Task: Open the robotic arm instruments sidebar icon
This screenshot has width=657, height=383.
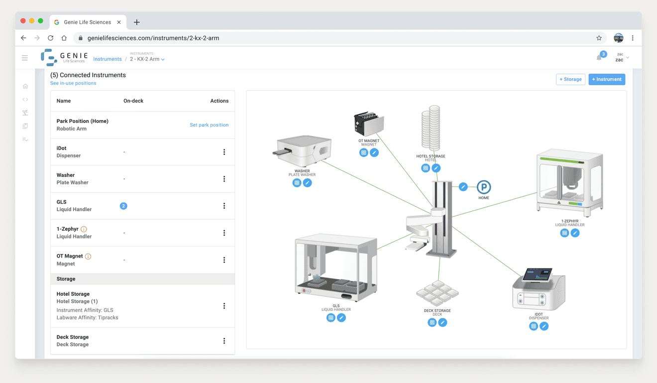Action: point(25,113)
